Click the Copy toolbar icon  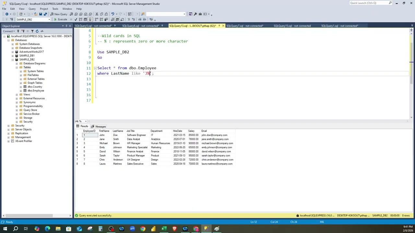pyautogui.click(x=101, y=14)
